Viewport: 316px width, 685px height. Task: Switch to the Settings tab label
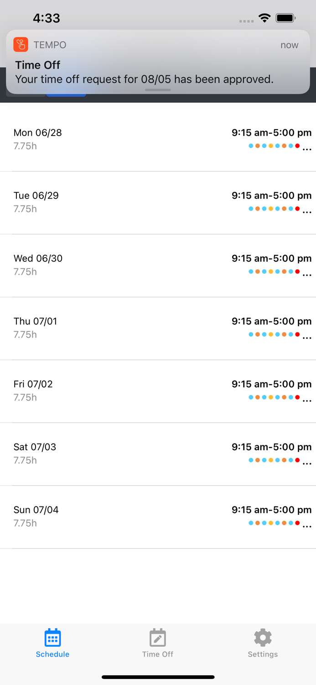(x=263, y=654)
